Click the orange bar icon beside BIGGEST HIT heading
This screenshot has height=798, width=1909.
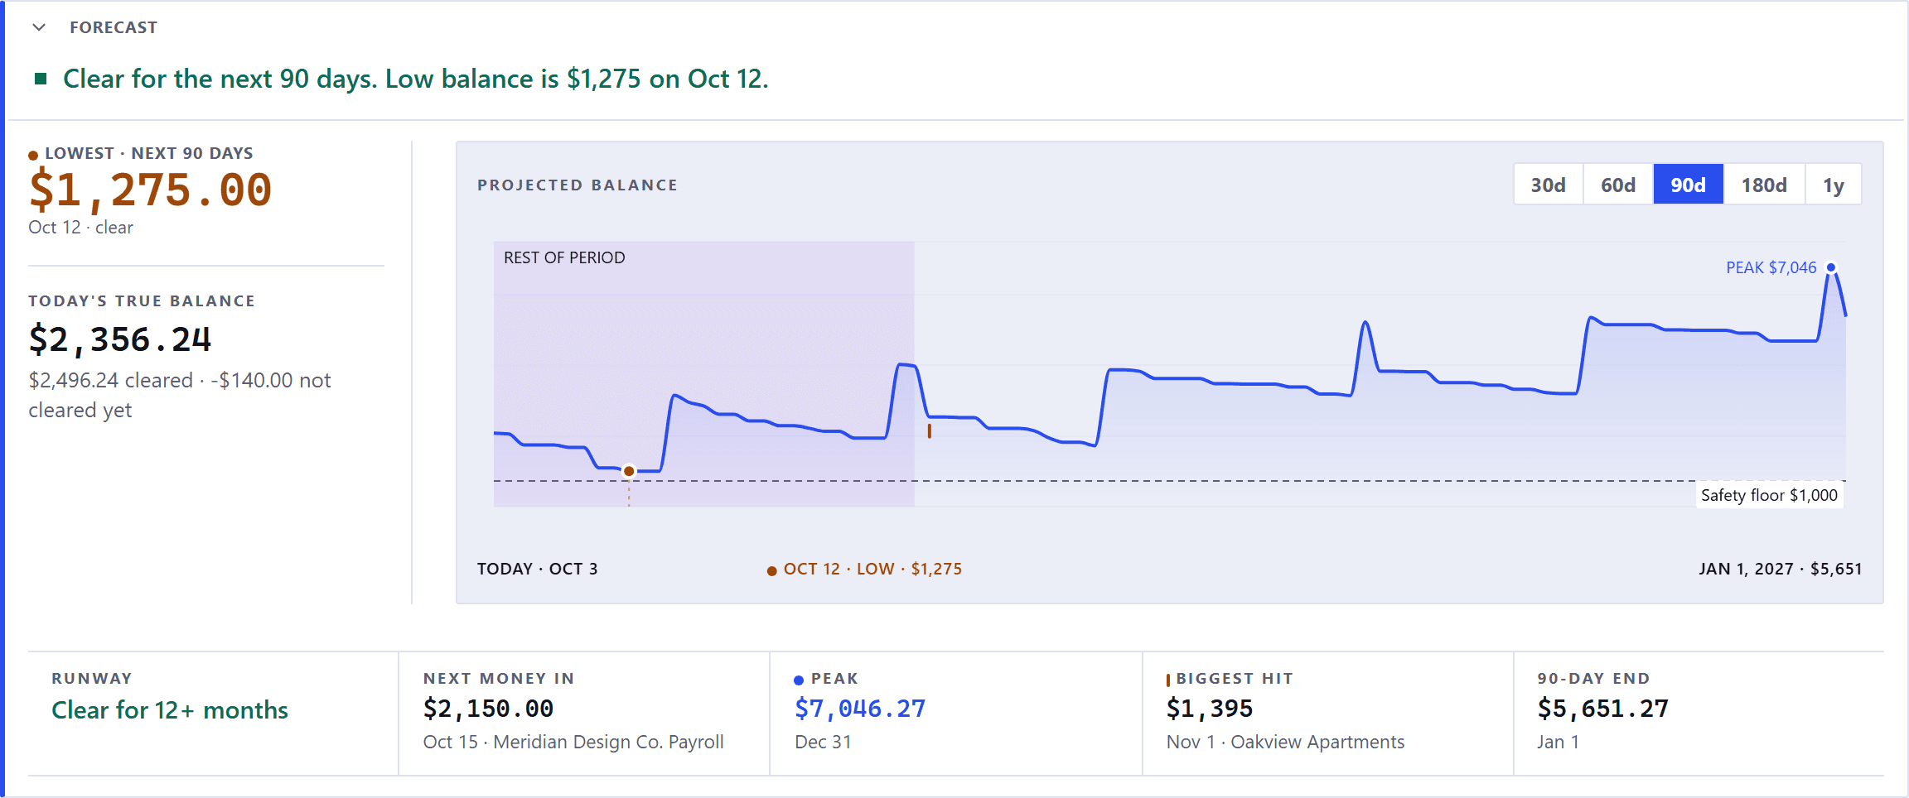(x=1168, y=680)
